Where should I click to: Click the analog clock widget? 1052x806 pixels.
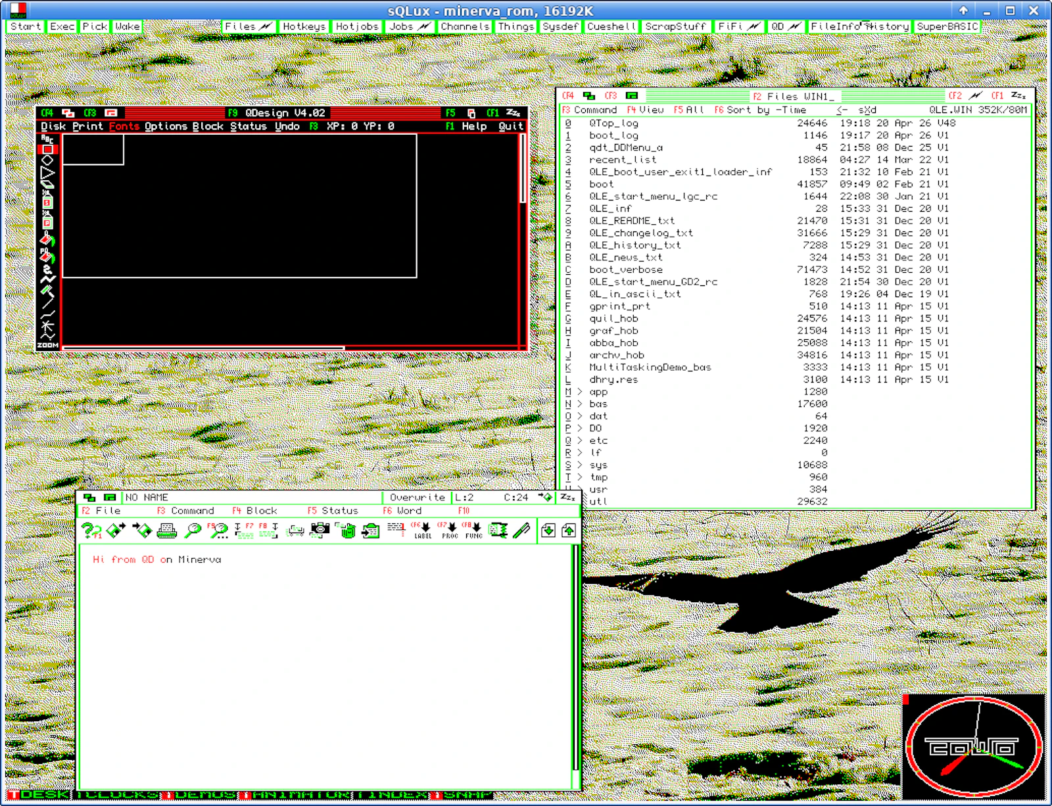(974, 747)
